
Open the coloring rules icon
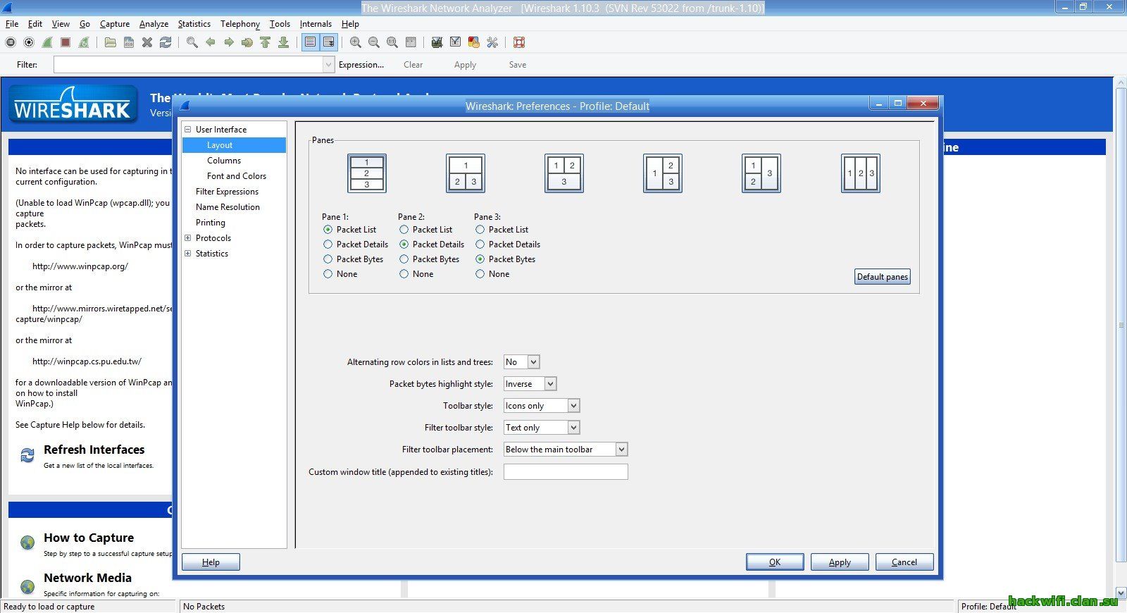pyautogui.click(x=473, y=42)
